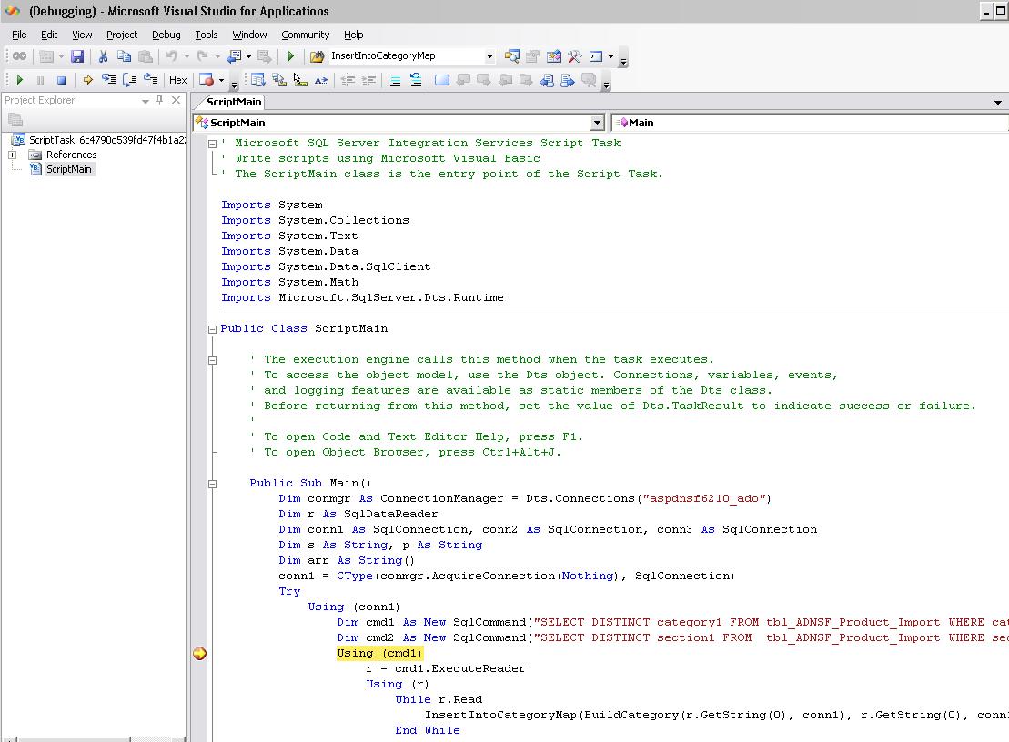
Task: Open the ScriptMain class dropdown
Action: tap(597, 123)
